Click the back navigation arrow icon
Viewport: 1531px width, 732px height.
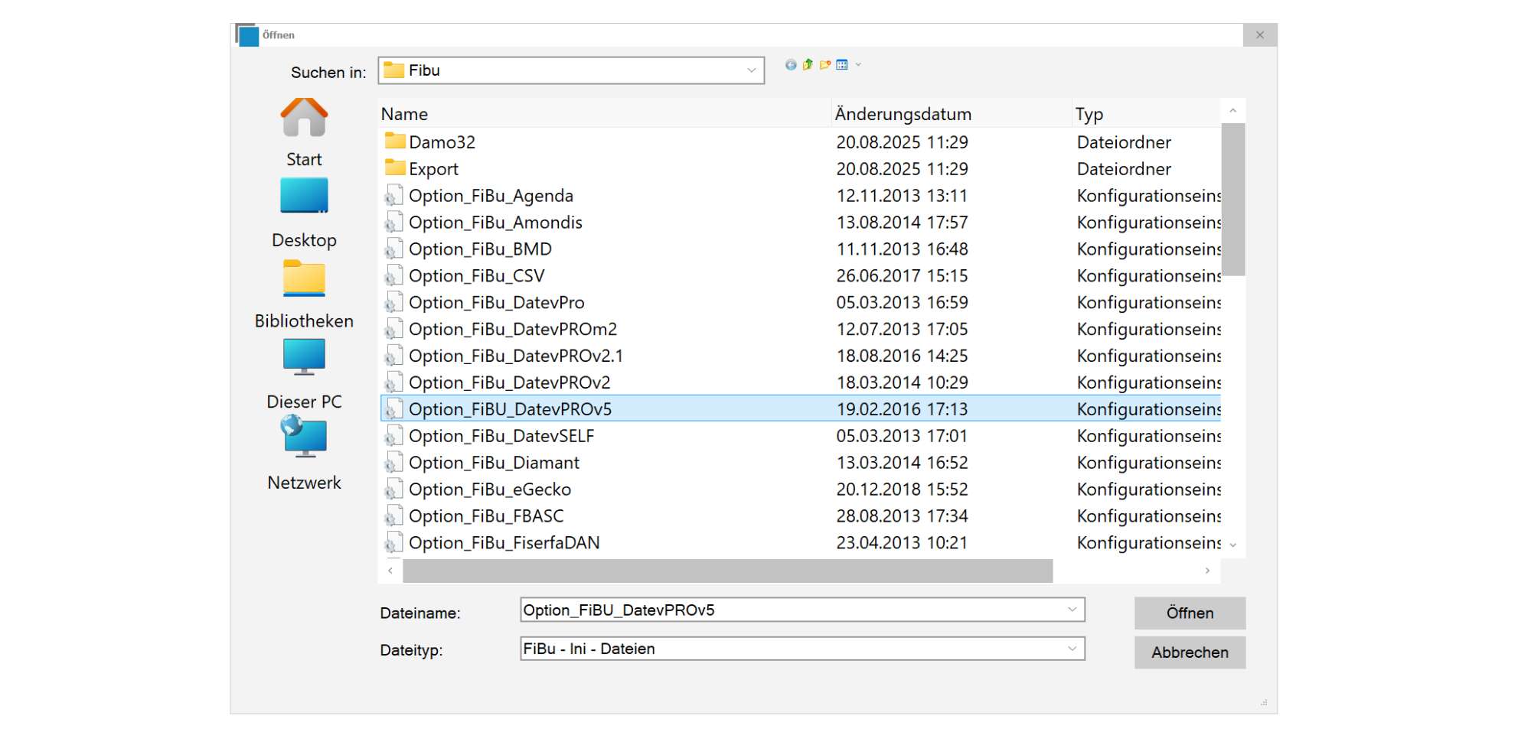click(x=791, y=65)
